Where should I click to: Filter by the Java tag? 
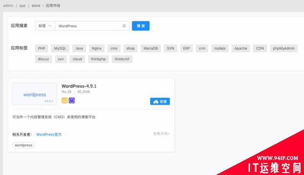click(x=79, y=48)
